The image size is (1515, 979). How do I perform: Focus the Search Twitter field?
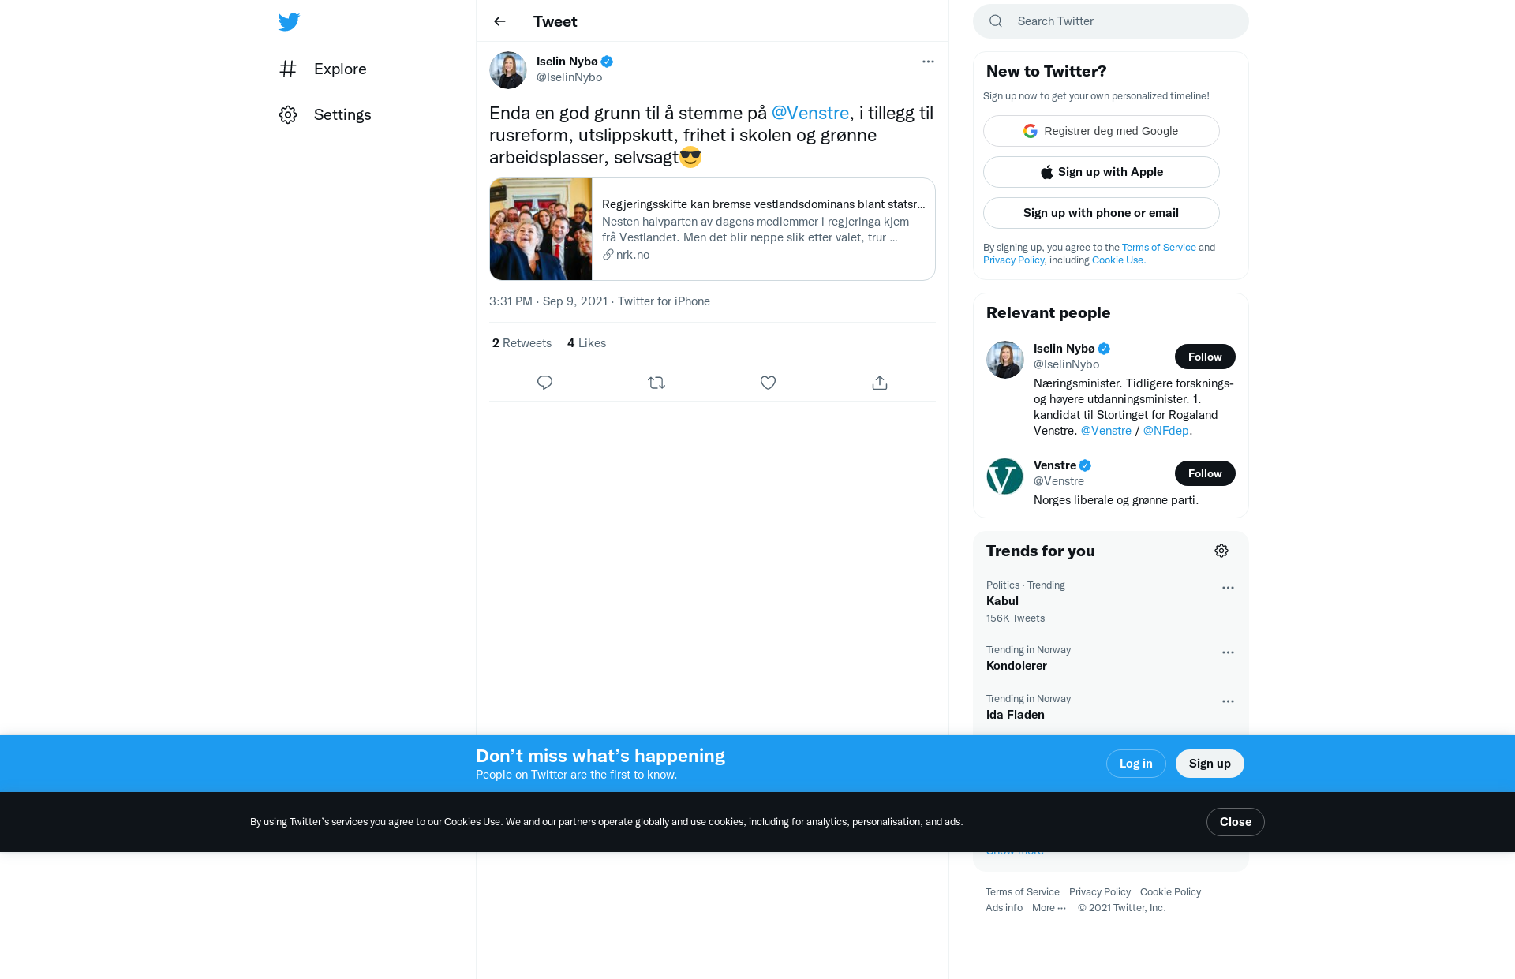1111,21
